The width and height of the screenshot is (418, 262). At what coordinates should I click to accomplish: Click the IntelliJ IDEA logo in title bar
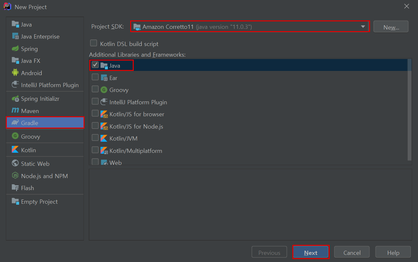[7, 6]
